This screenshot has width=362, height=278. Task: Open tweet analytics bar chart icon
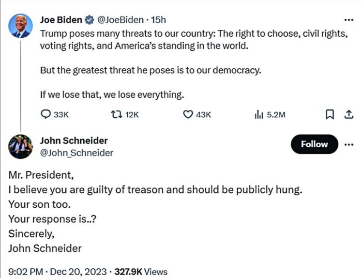point(259,114)
